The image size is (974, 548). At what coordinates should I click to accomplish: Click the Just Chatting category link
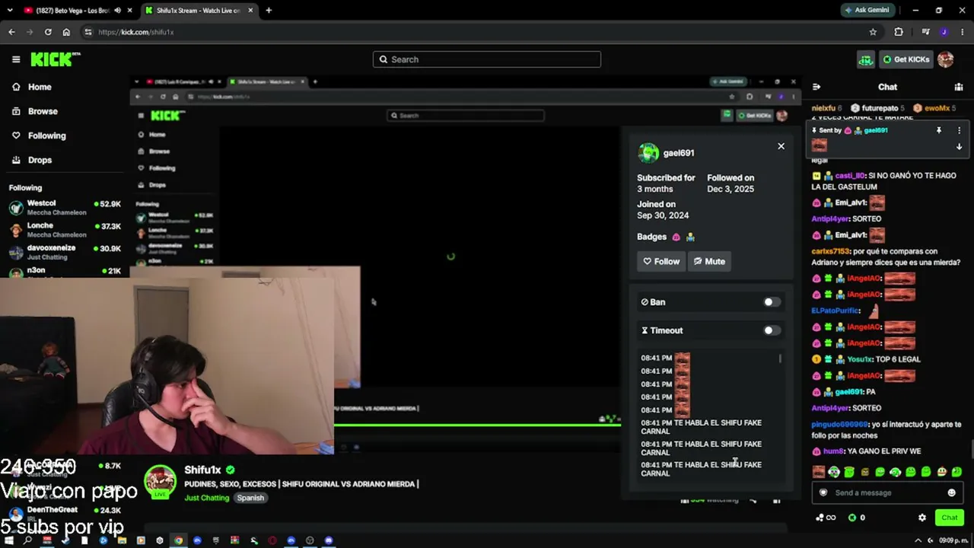206,498
